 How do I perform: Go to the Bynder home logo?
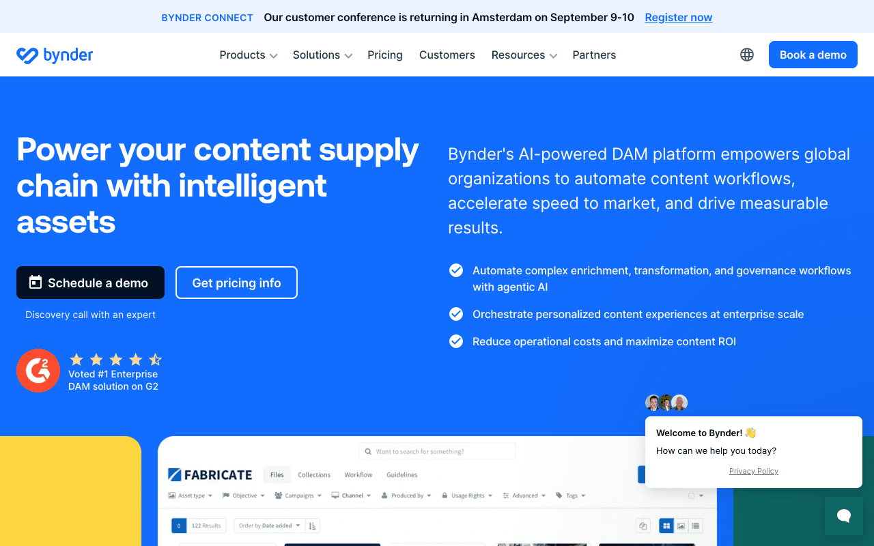pos(55,55)
